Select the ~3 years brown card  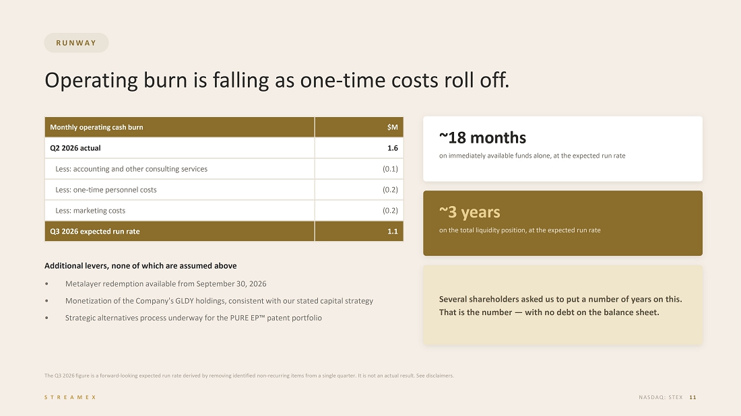[562, 223]
